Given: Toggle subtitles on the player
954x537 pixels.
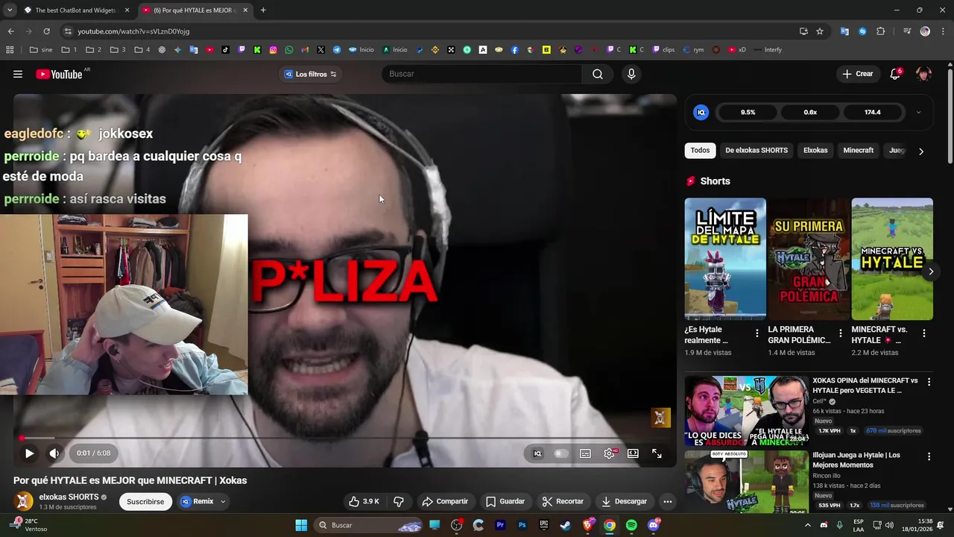Looking at the screenshot, I should (585, 453).
